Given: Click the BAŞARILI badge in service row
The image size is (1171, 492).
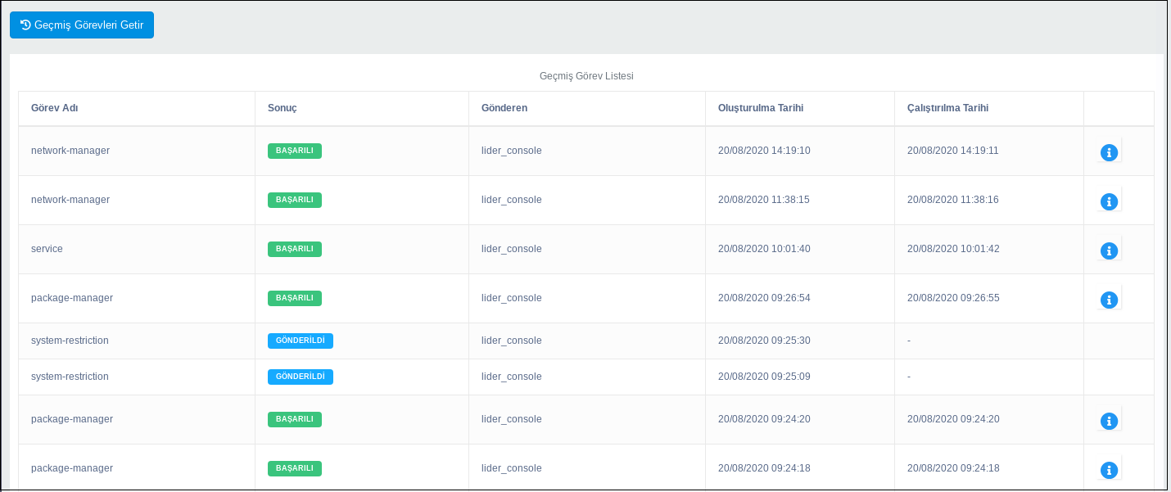Looking at the screenshot, I should pos(294,249).
